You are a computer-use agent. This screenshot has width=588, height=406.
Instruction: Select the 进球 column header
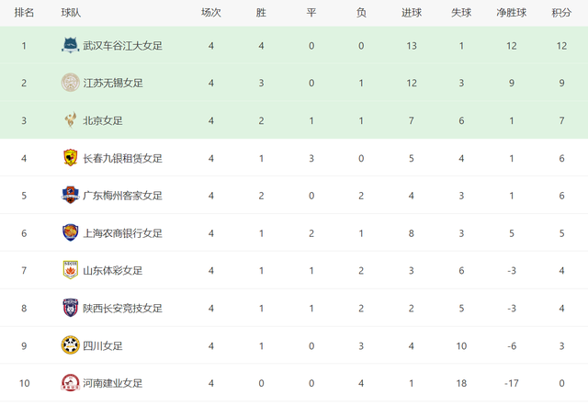tap(412, 13)
